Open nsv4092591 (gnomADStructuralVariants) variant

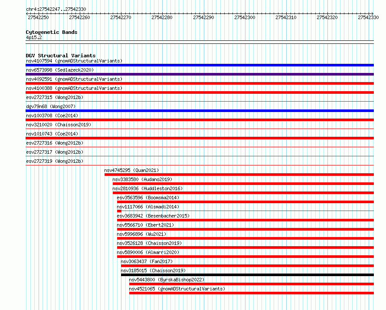pos(74,79)
